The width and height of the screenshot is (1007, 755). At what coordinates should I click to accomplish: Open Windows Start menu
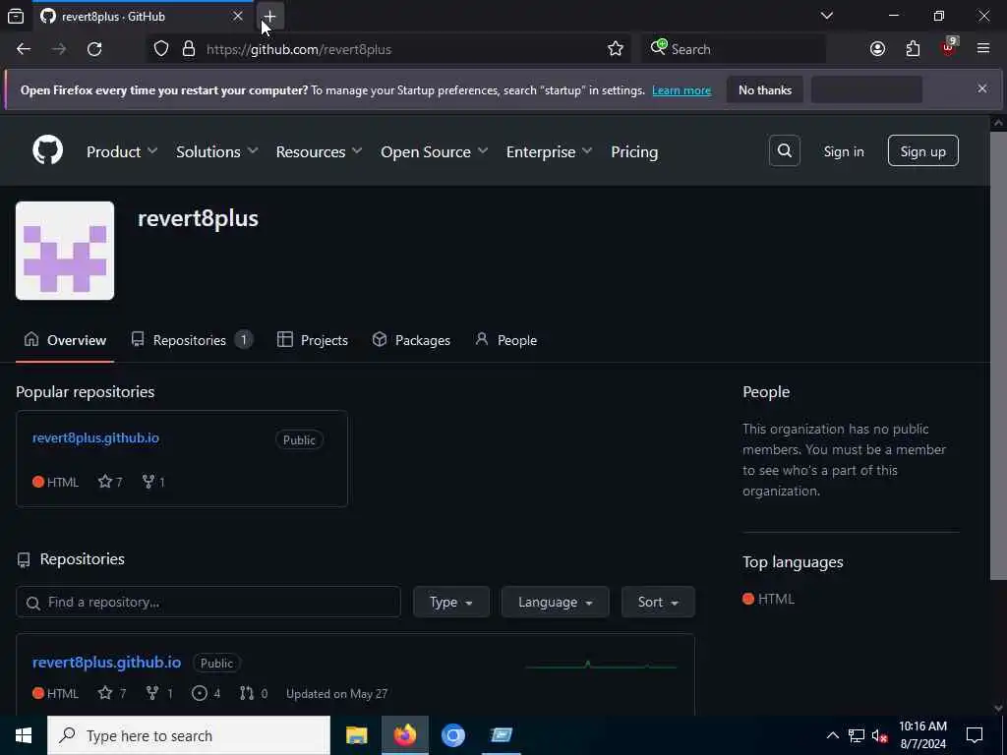point(24,735)
